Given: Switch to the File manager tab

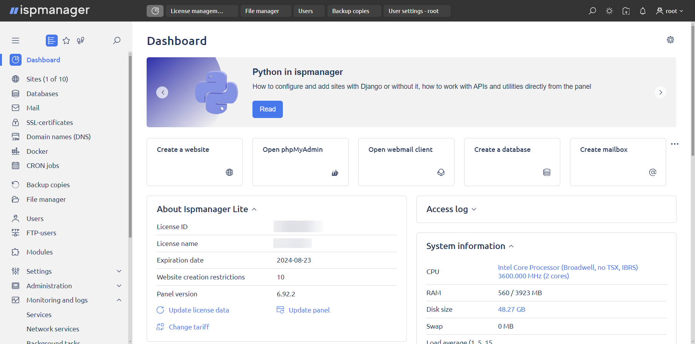Looking at the screenshot, I should tap(262, 11).
